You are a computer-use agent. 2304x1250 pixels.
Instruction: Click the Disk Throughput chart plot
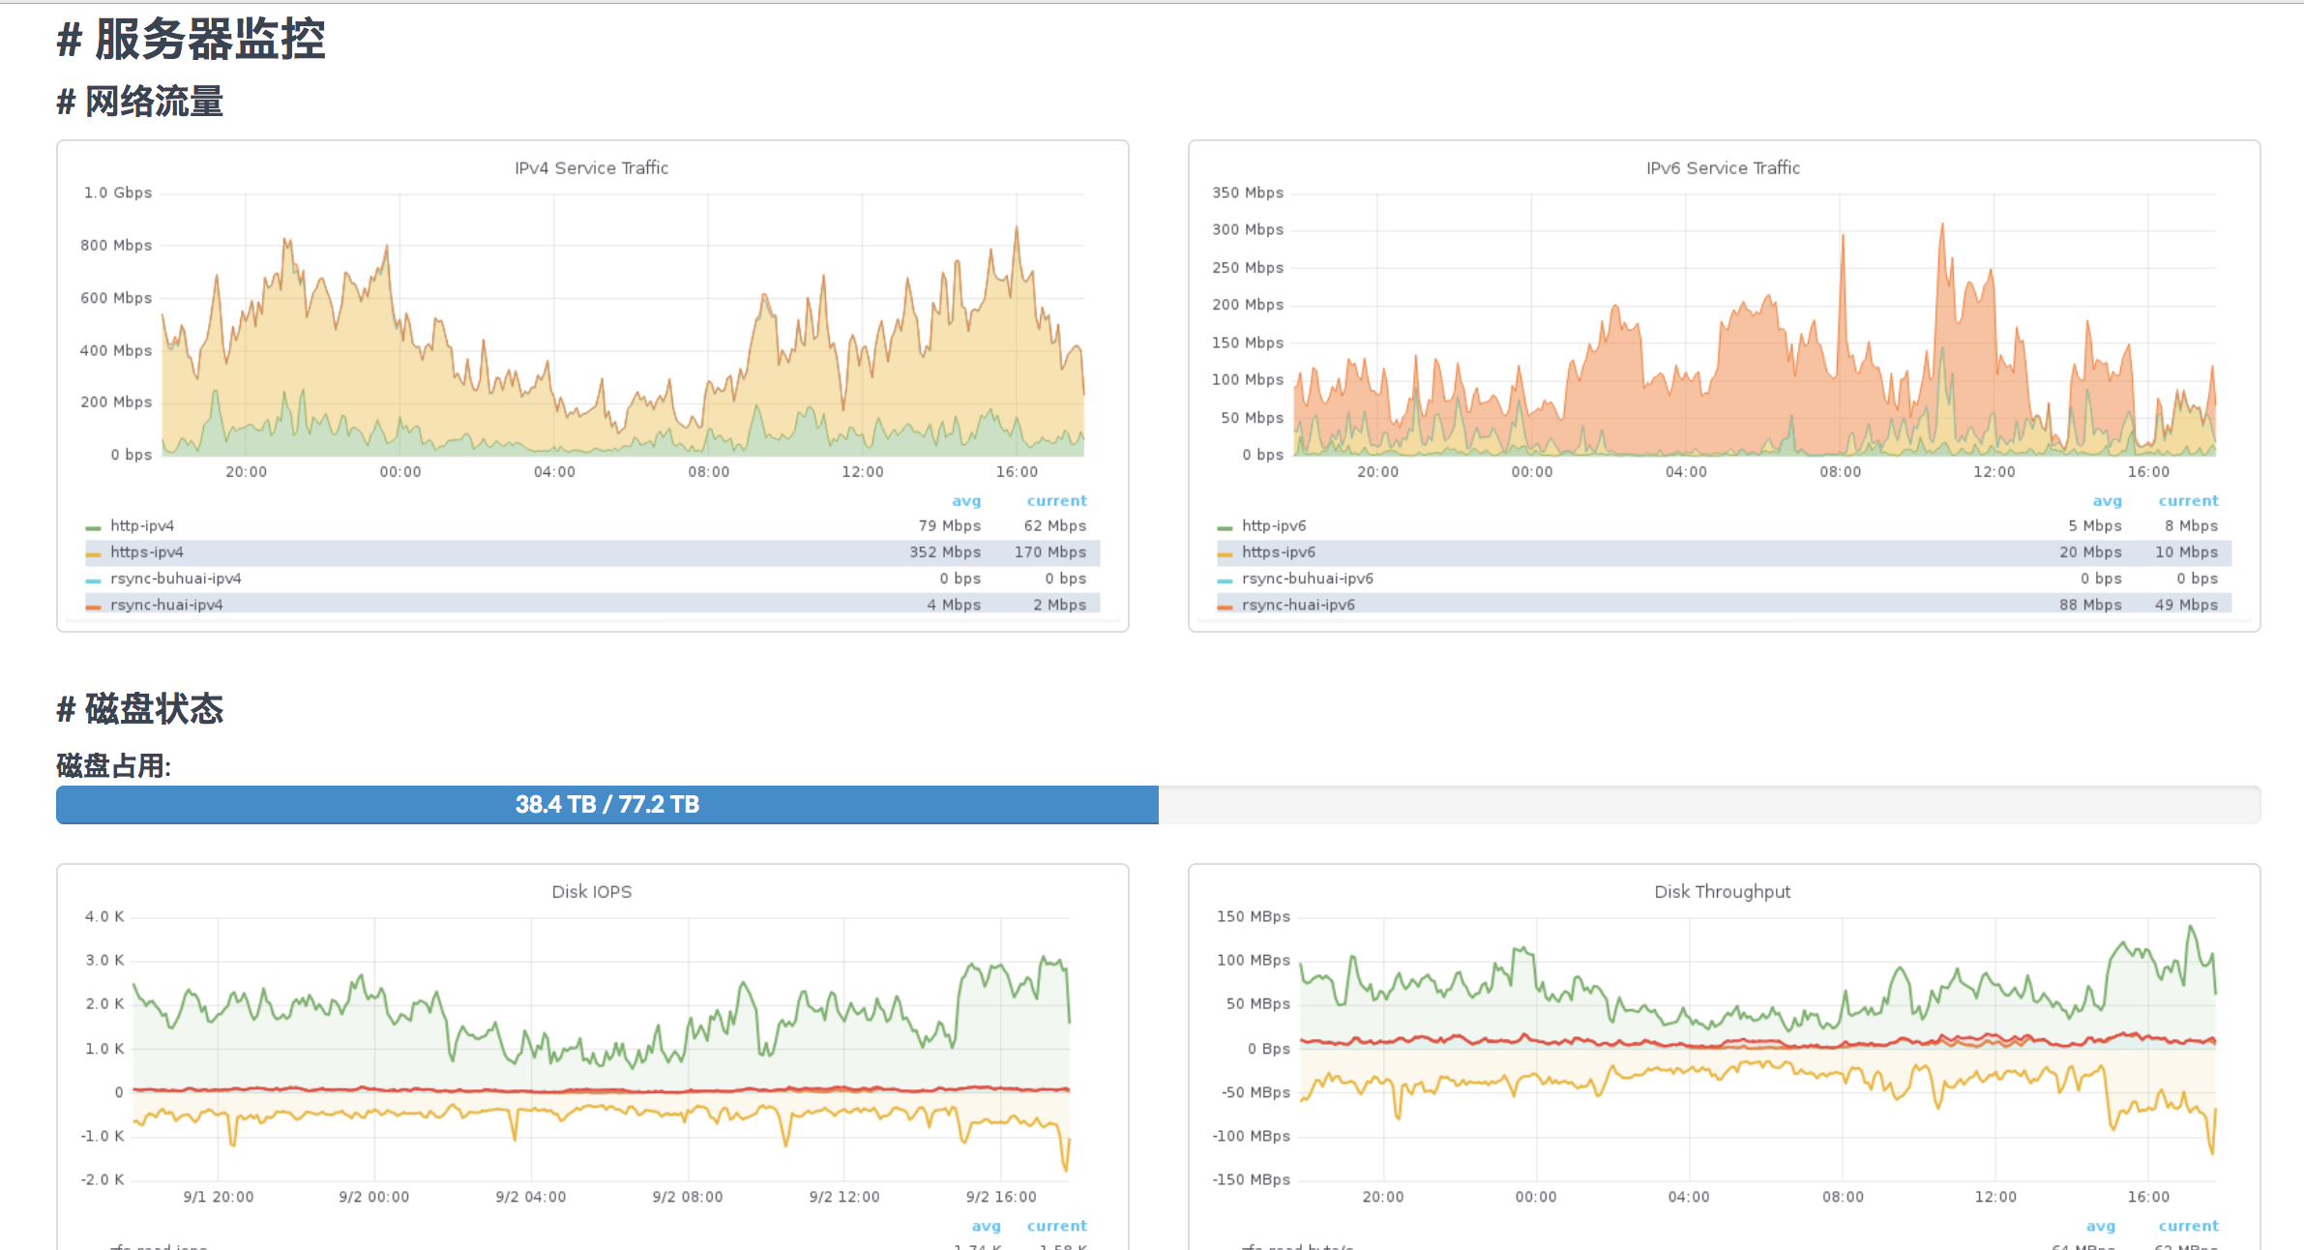1758,1049
